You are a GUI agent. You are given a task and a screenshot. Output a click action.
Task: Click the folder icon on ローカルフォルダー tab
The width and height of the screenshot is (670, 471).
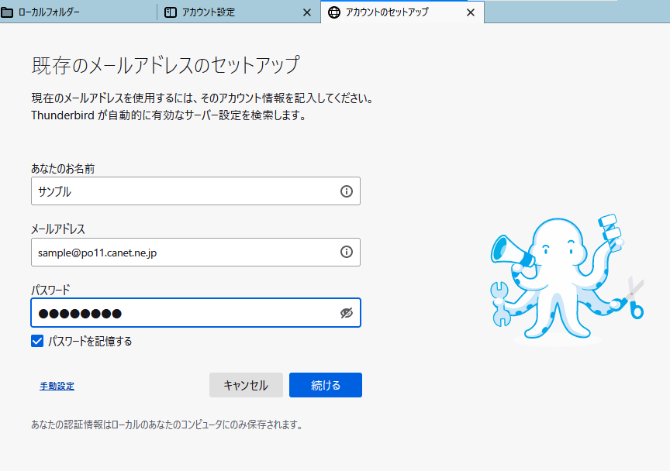(x=8, y=12)
